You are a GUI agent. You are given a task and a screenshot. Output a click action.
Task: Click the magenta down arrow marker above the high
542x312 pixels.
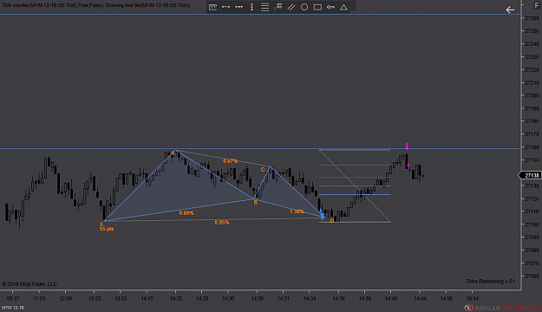click(x=407, y=146)
